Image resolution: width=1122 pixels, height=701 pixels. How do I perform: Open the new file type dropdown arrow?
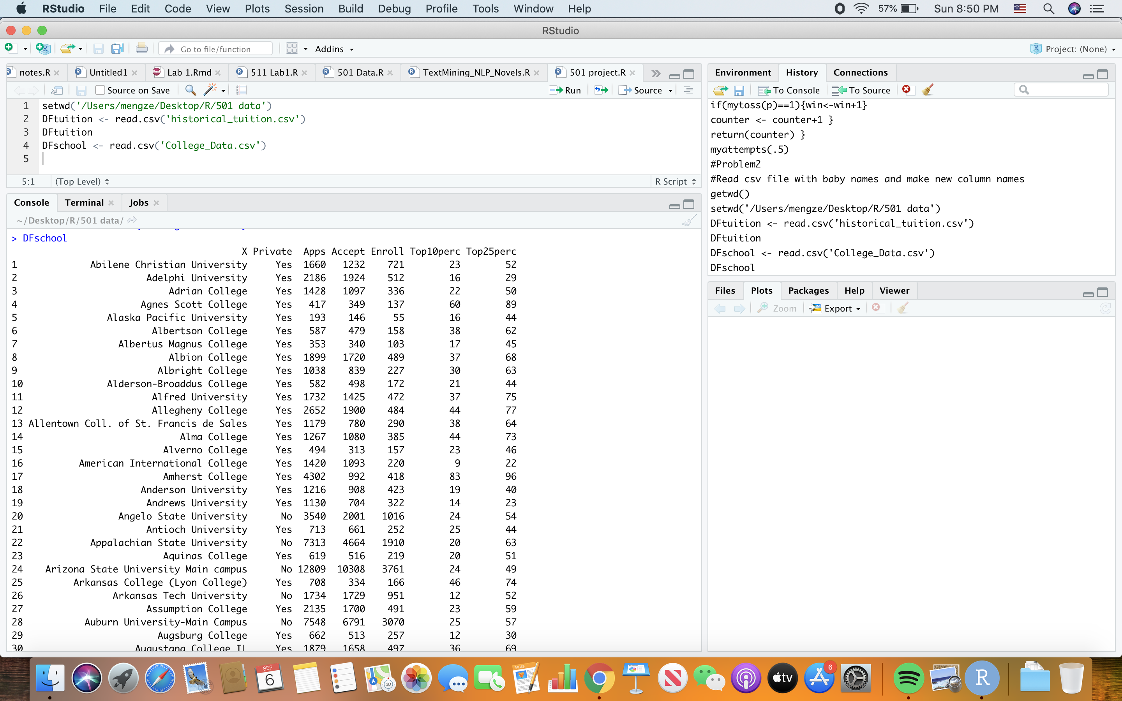coord(25,49)
